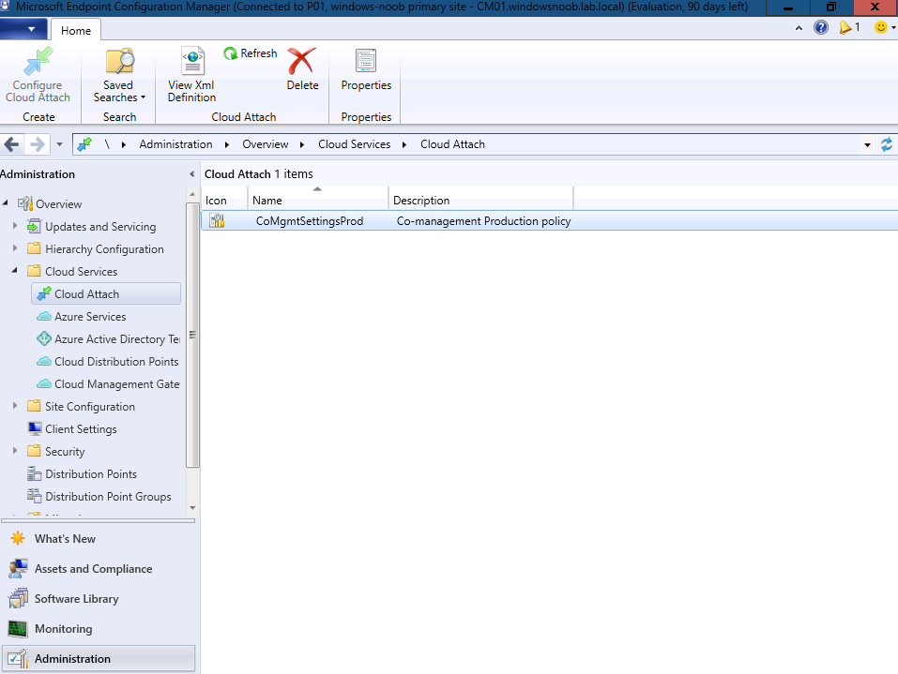This screenshot has height=674, width=898.
Task: Sort by the Icon column header
Action: [x=224, y=201]
